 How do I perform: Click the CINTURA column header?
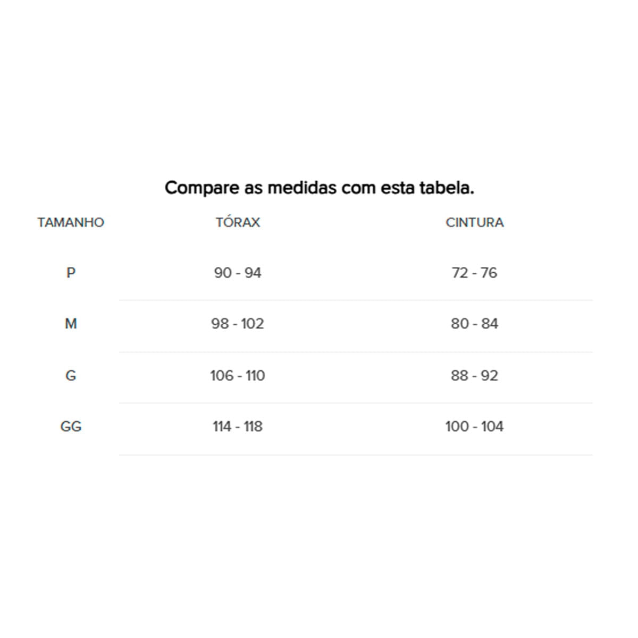click(474, 222)
